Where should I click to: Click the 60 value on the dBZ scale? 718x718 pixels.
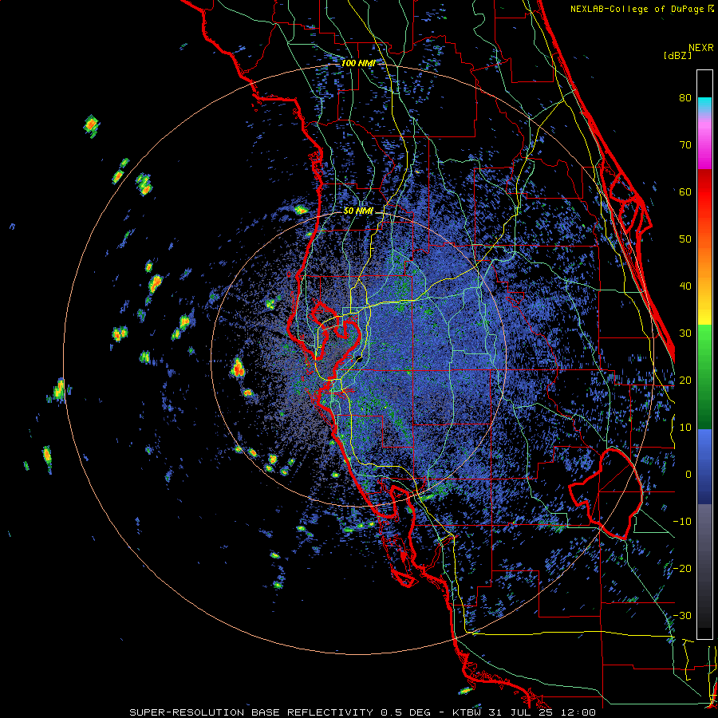(x=685, y=191)
